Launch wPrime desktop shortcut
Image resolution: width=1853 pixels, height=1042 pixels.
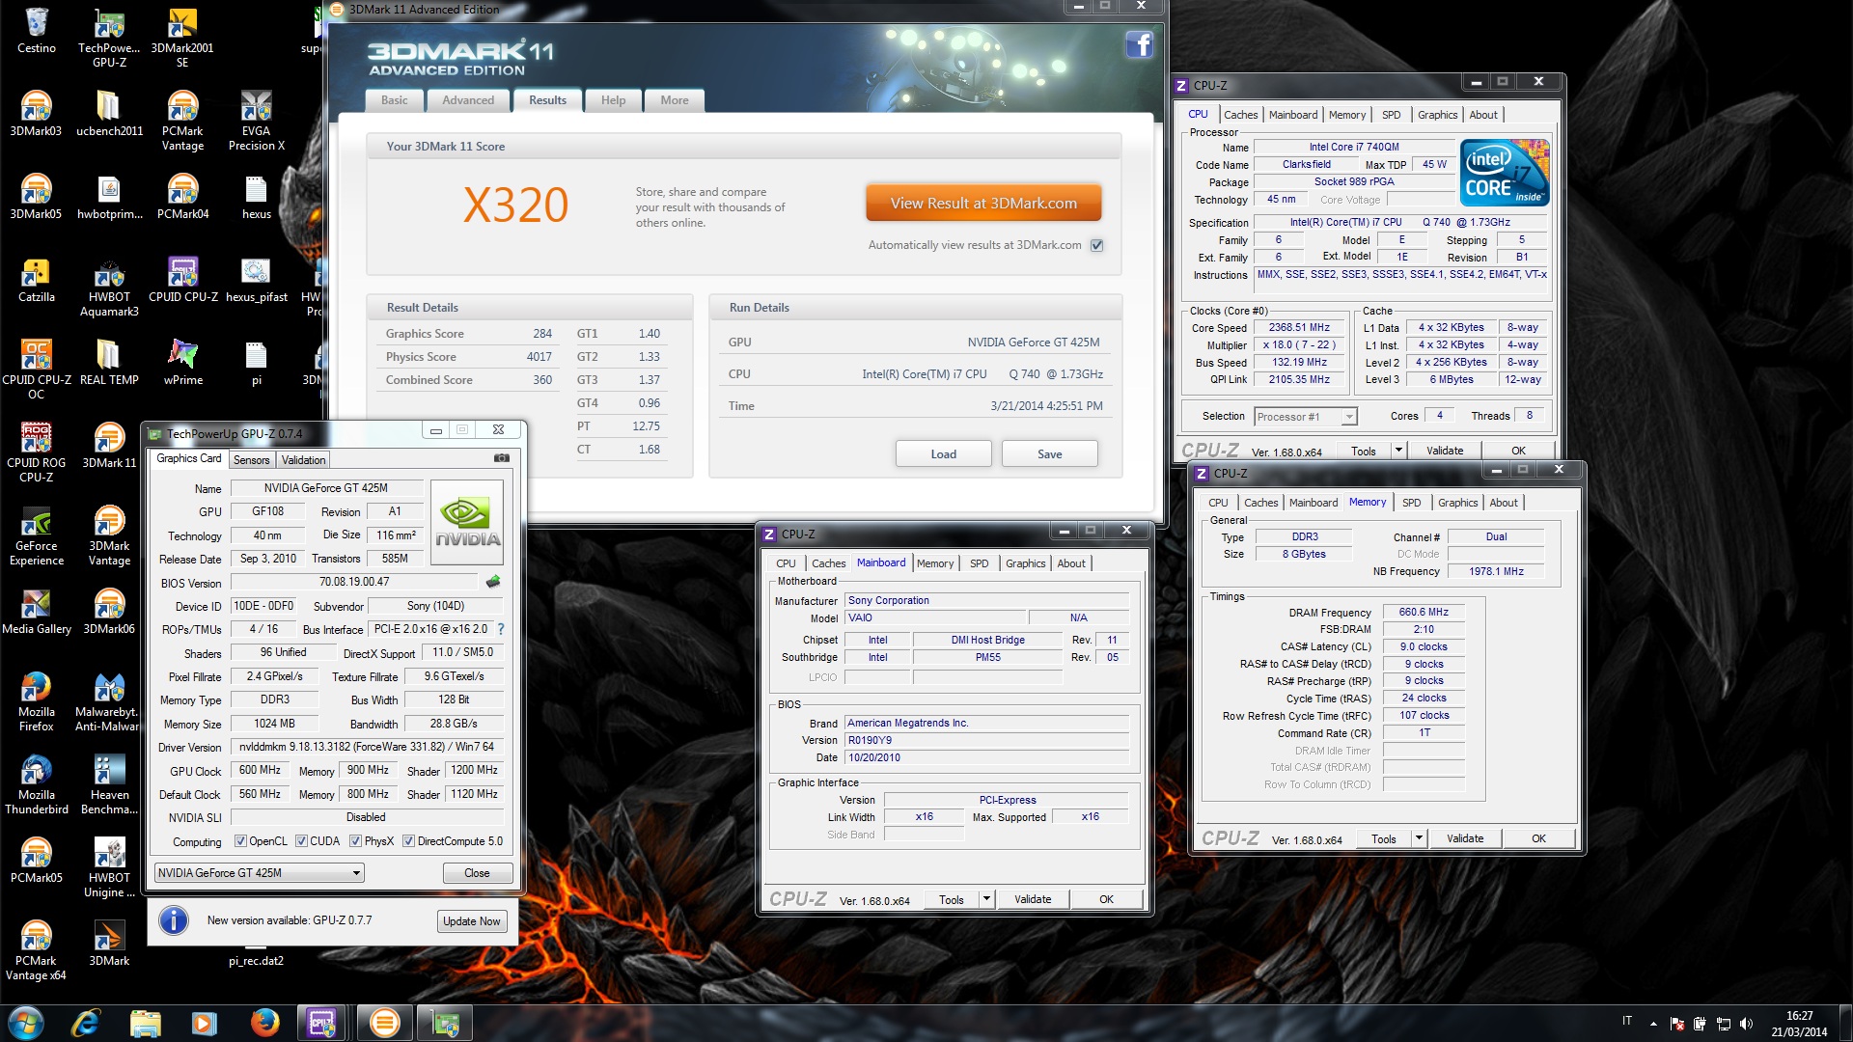coord(182,363)
